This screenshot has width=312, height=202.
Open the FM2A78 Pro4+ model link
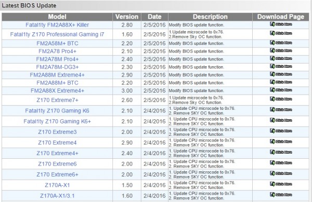click(x=57, y=52)
